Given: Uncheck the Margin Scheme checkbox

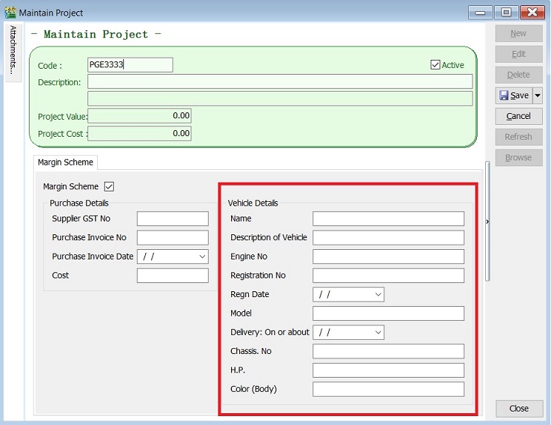Looking at the screenshot, I should [110, 187].
